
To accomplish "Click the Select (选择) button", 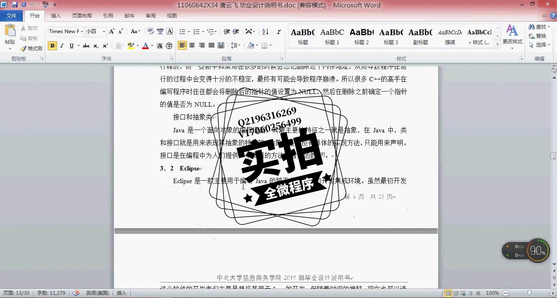I will tap(539, 45).
